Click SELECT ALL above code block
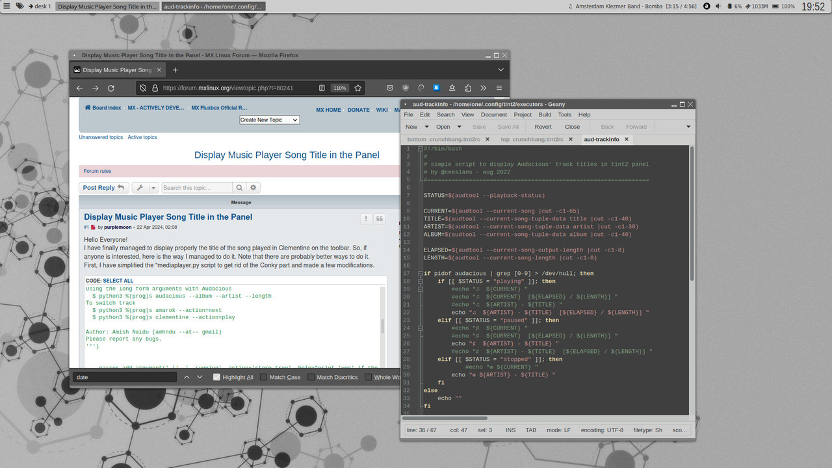 [118, 281]
